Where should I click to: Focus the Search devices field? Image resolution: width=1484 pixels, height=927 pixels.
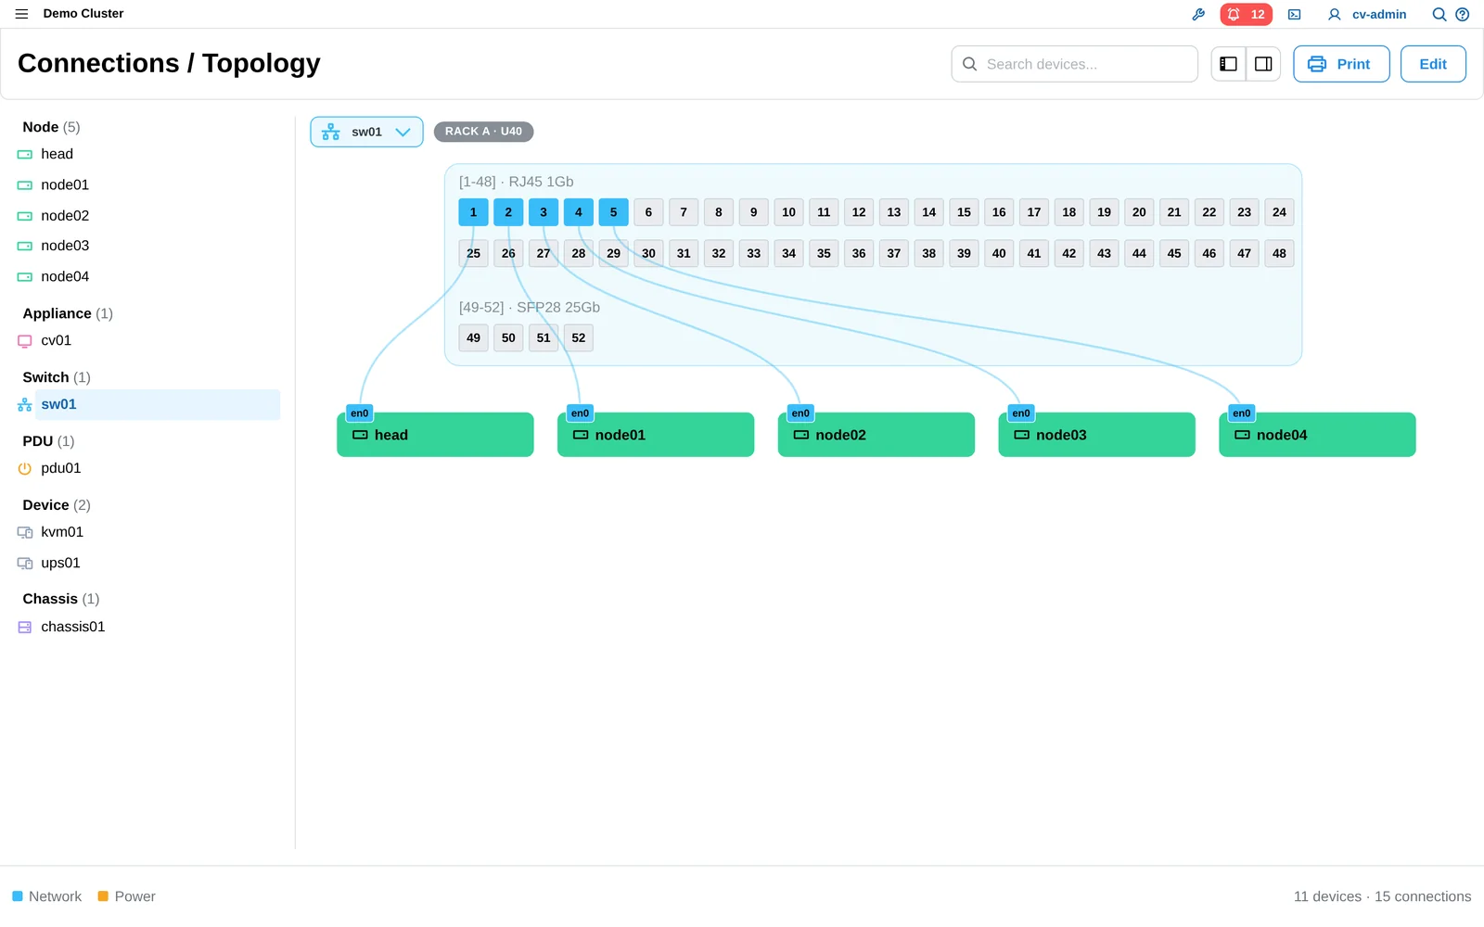(x=1074, y=64)
